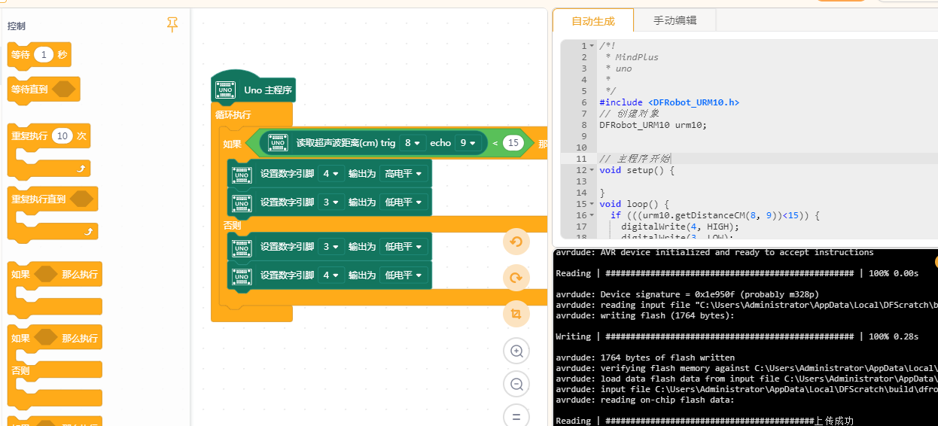The height and width of the screenshot is (426, 938).
Task: Click '1764 bytes of flash written' console line
Action: (645, 358)
